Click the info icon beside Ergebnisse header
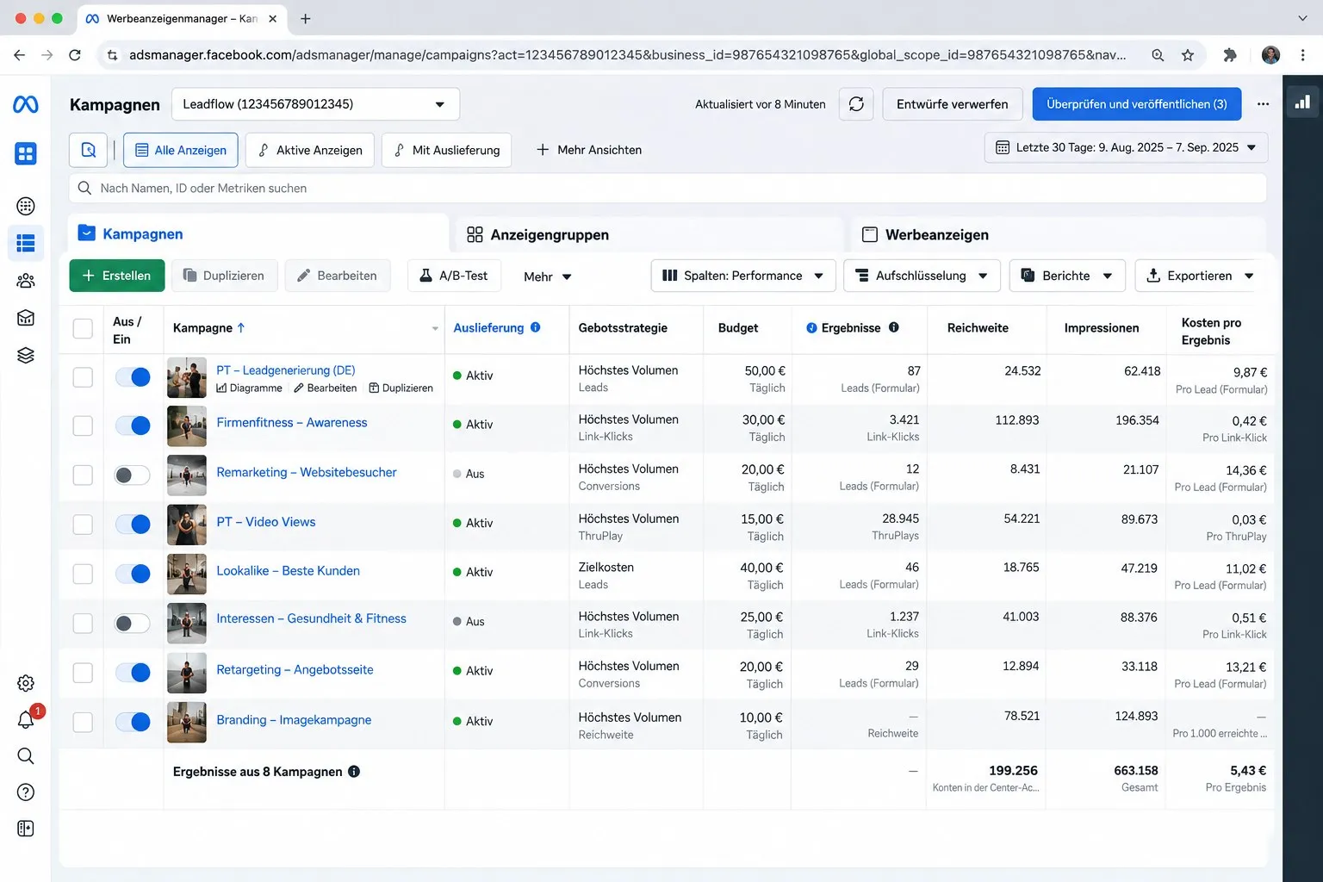Image resolution: width=1323 pixels, height=882 pixels. tap(894, 327)
